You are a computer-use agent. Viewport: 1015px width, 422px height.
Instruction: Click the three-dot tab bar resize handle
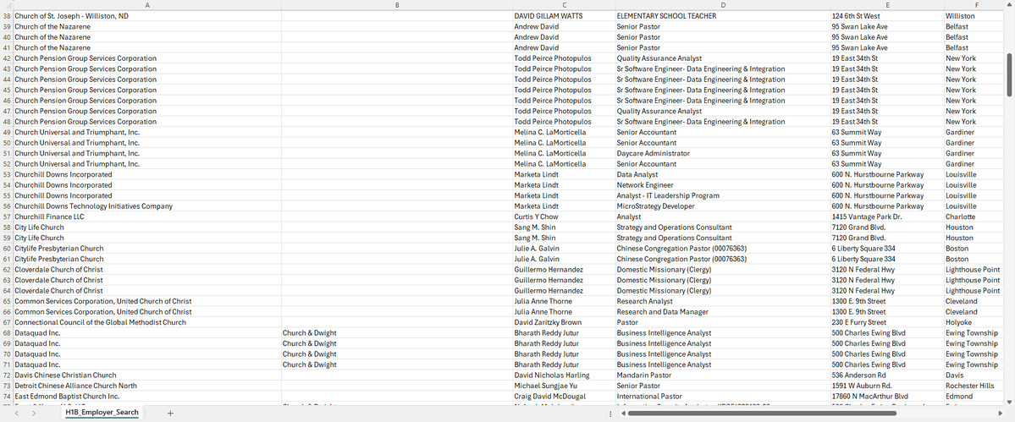pyautogui.click(x=610, y=413)
